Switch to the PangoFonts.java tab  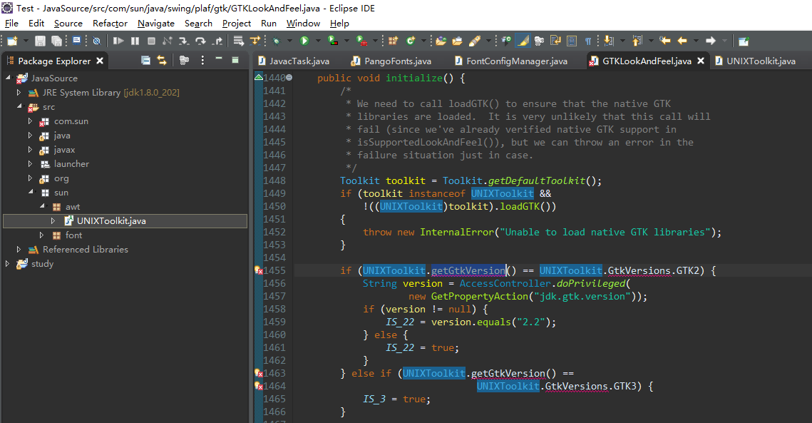[392, 61]
